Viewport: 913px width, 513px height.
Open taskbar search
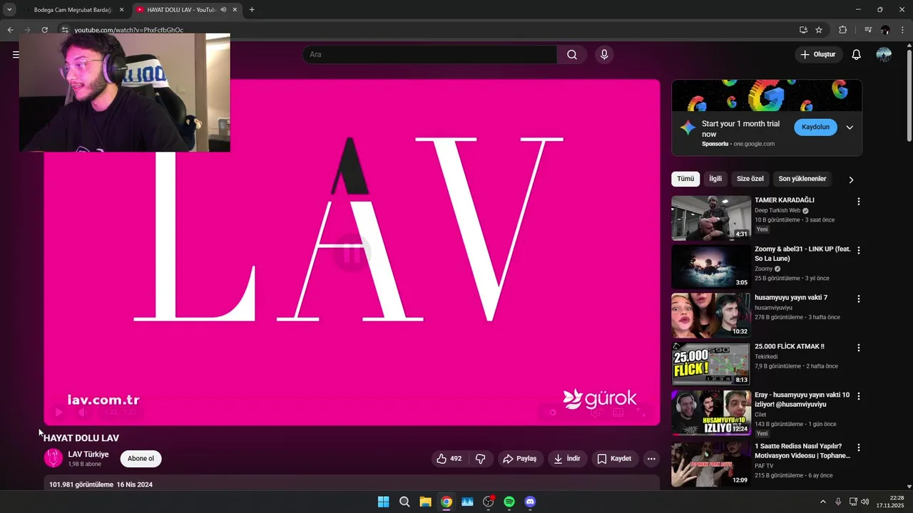pyautogui.click(x=404, y=502)
